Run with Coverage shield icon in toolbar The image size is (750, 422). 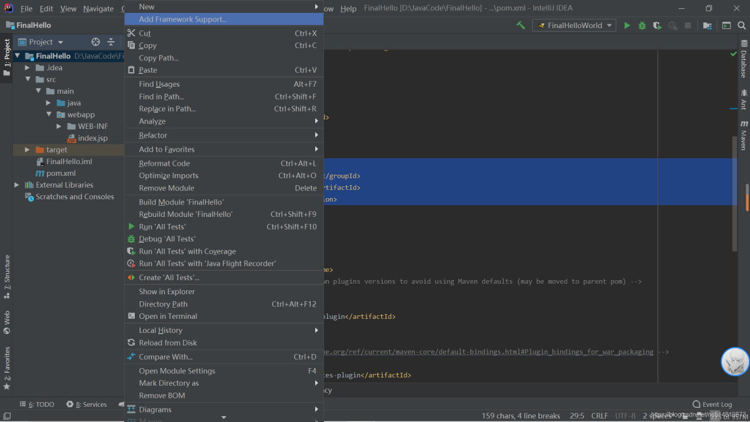(657, 25)
